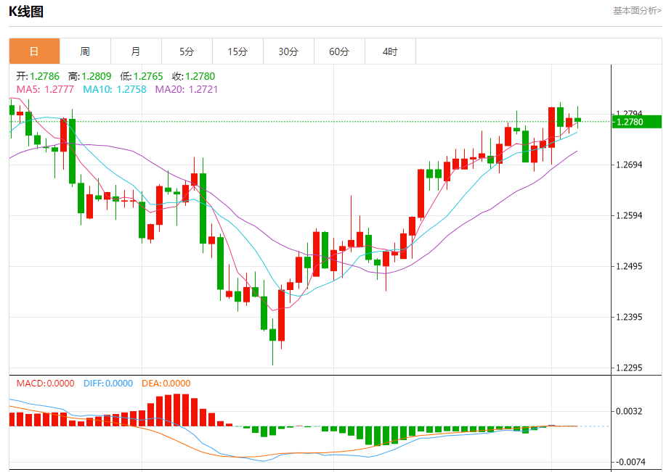This screenshot has height=472, width=666.
Task: Click the 1.2594 price axis label
Action: pyautogui.click(x=629, y=215)
